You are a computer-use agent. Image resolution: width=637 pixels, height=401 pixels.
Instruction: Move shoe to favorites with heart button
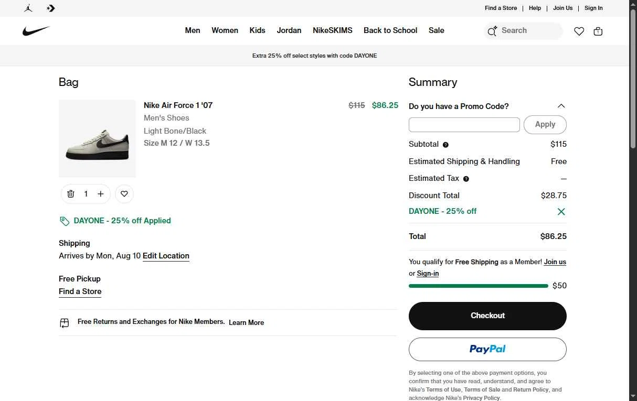pyautogui.click(x=124, y=194)
